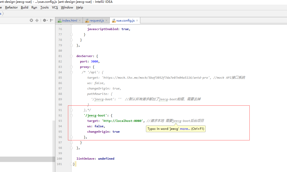Click line number 85 in gutter
This screenshot has width=287, height=172.
coord(60,78)
